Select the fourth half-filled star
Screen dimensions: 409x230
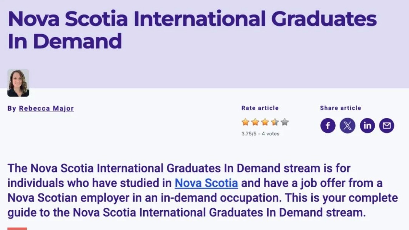coord(275,122)
